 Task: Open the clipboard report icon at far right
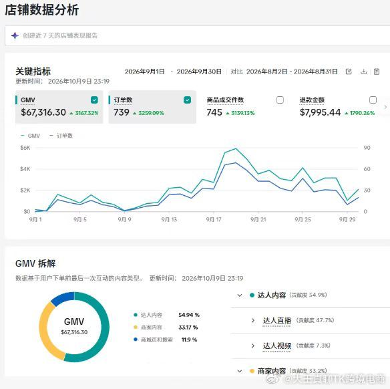pos(377,72)
